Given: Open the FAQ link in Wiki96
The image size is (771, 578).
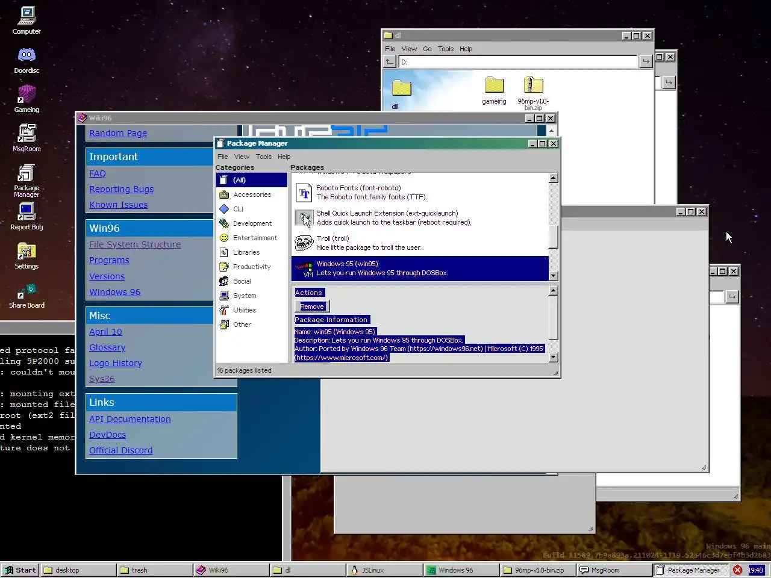Looking at the screenshot, I should click(98, 173).
